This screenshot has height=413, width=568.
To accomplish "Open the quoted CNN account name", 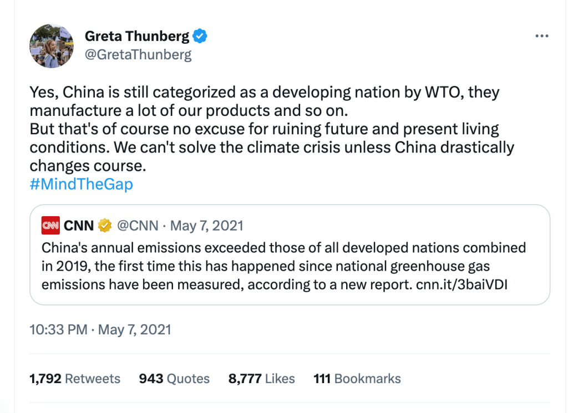I will click(79, 226).
